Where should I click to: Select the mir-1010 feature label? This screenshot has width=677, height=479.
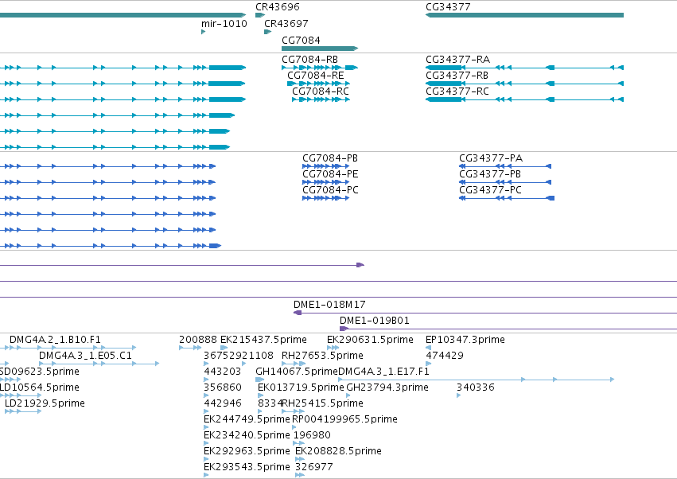click(x=224, y=24)
